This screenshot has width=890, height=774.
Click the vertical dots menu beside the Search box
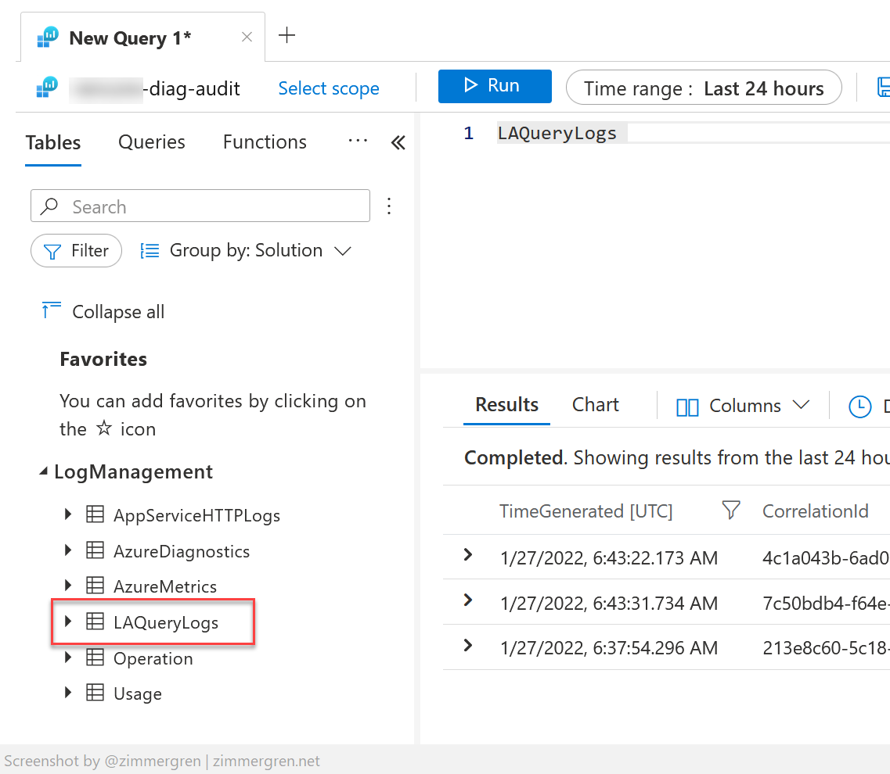coord(389,205)
